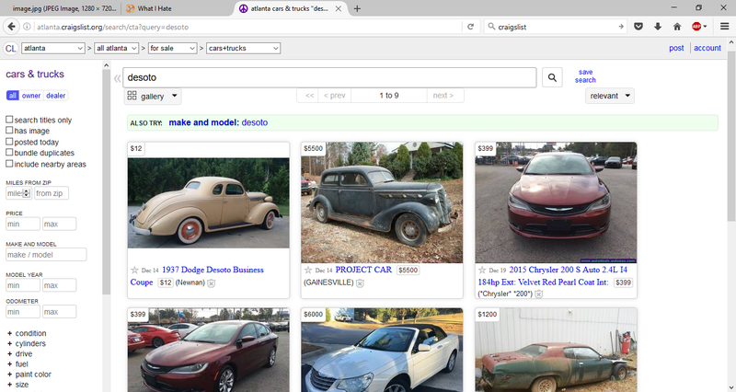Screen dimensions: 736x392
Task: Click the sidebar scroll up arrow
Action: (106, 65)
